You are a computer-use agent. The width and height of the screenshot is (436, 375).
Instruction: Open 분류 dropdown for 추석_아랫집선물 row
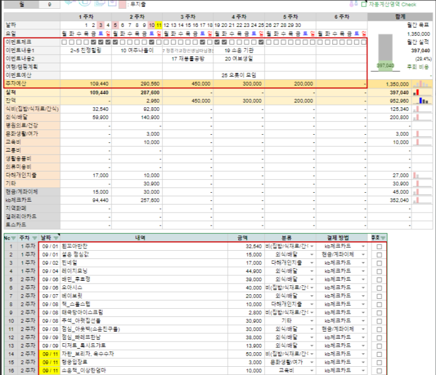coord(312,321)
